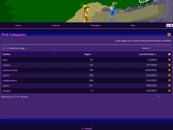
Task: Focus the table Search input field
Action: point(161,48)
